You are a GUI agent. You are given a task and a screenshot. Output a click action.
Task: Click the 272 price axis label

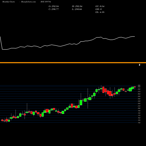[139, 91]
